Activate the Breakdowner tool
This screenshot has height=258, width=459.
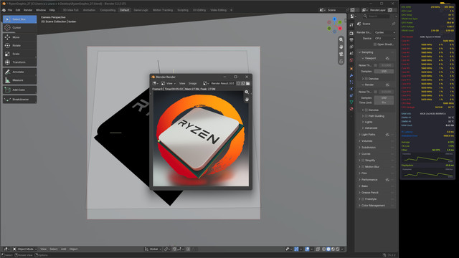point(19,100)
